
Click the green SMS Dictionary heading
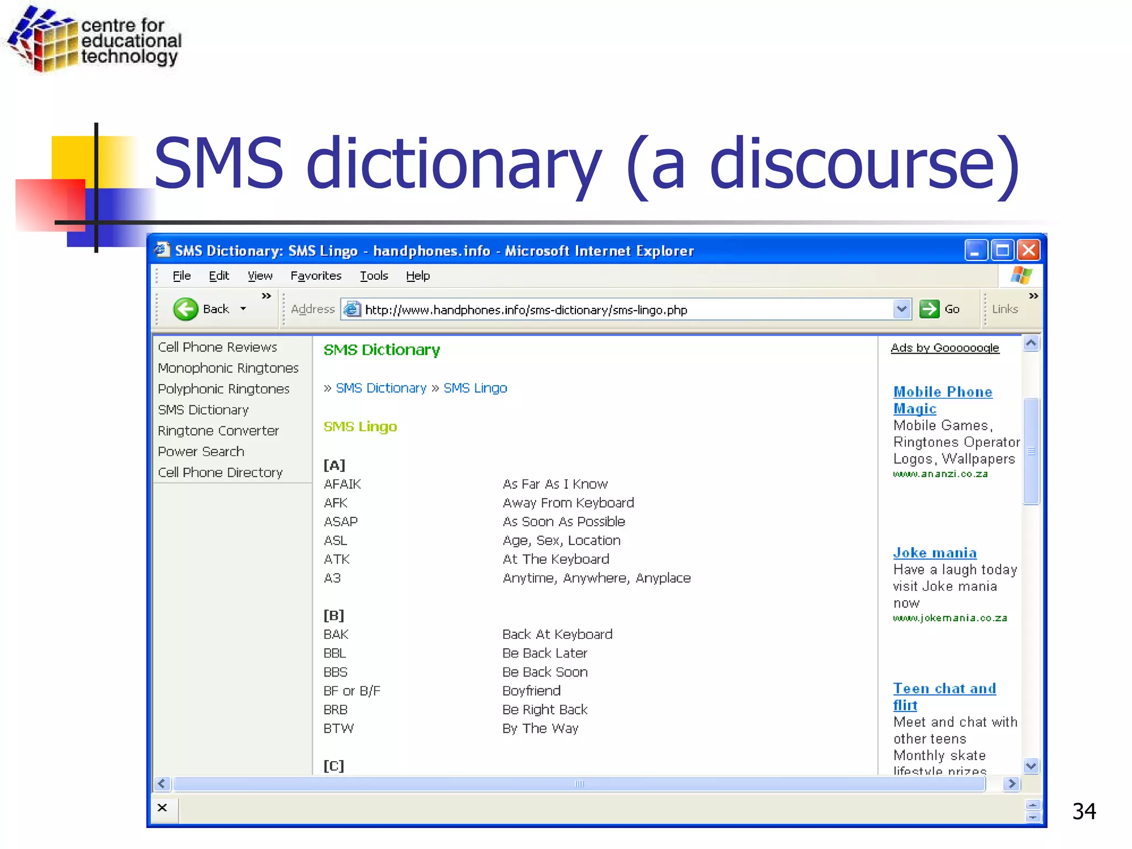[382, 350]
